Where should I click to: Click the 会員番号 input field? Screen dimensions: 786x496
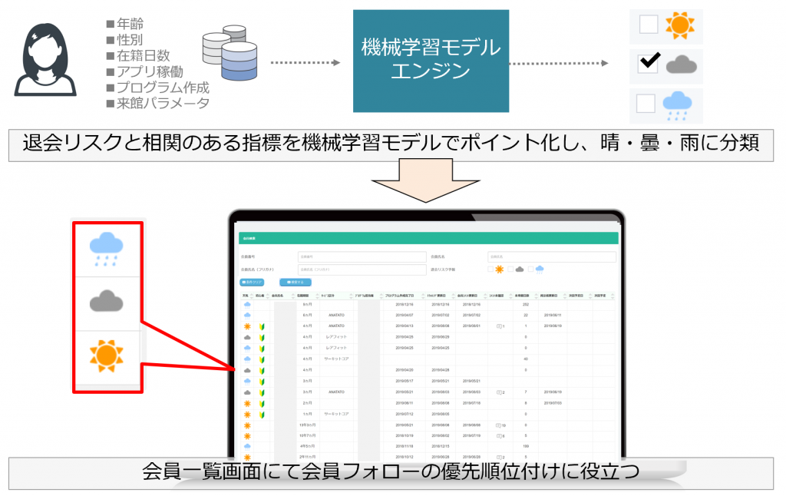[362, 256]
